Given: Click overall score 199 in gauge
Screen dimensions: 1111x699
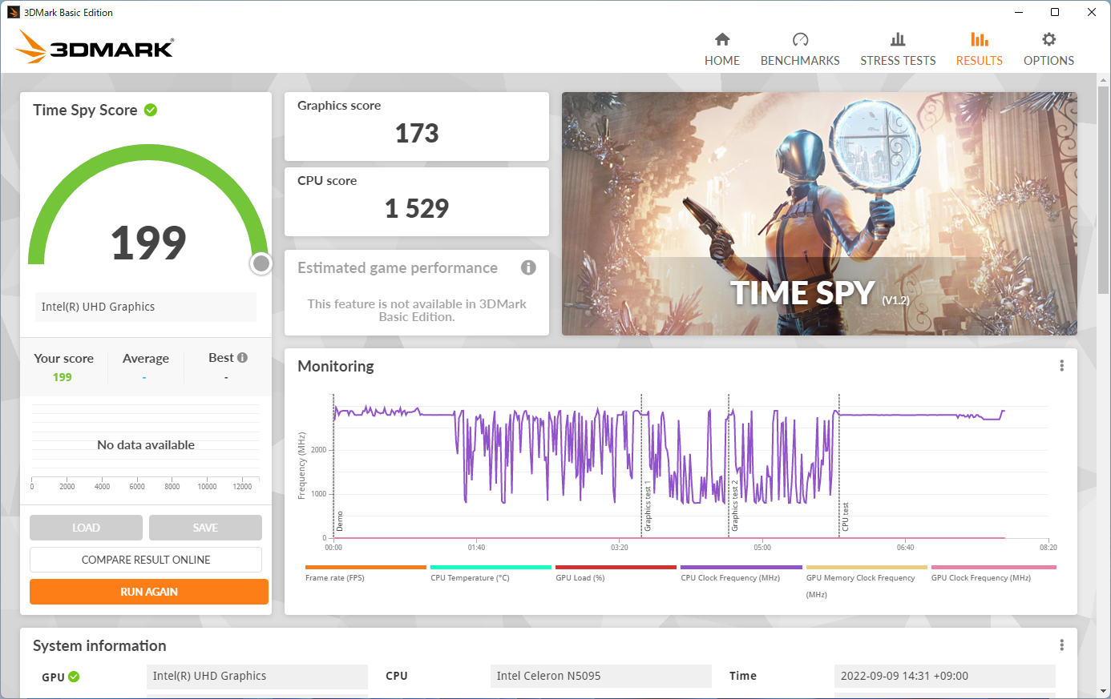Looking at the screenshot, I should point(148,243).
